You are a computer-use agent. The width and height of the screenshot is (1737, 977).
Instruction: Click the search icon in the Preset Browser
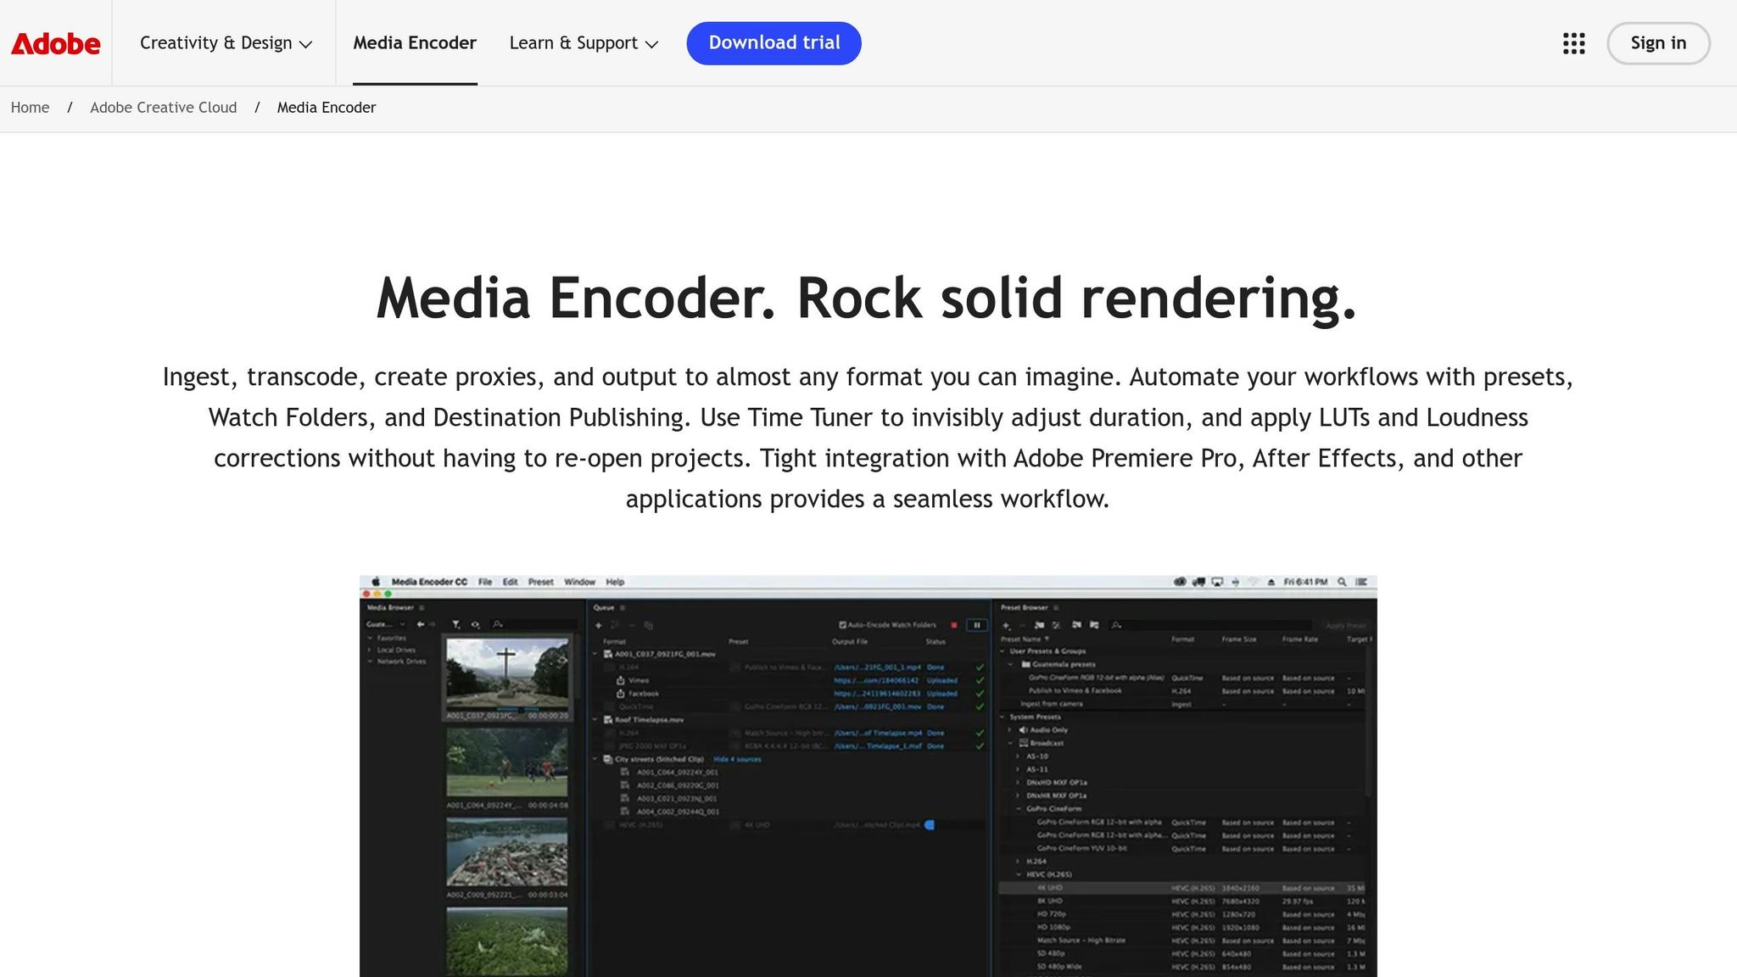pyautogui.click(x=1115, y=625)
